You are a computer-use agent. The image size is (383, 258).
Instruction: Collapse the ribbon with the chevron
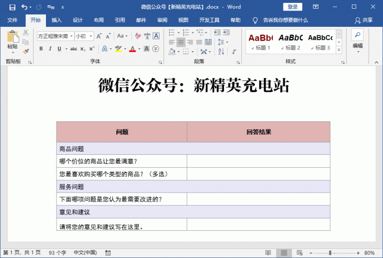(376, 63)
